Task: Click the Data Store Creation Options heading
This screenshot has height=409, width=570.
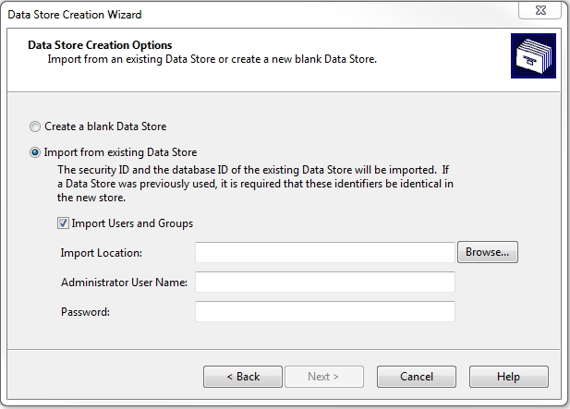Action: (x=100, y=45)
